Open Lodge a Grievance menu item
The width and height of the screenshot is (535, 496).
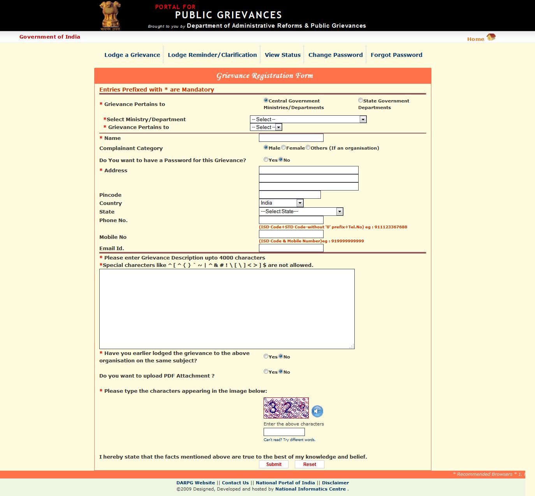pos(132,55)
